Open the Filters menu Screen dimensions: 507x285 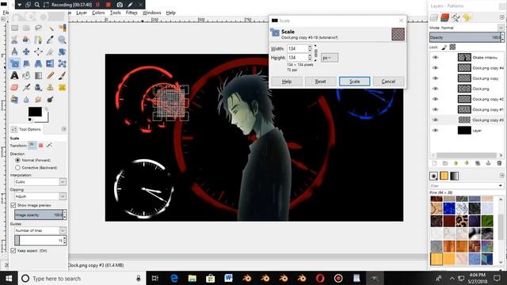pos(132,13)
